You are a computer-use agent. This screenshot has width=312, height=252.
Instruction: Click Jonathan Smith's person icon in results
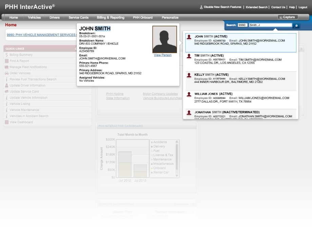189,113
